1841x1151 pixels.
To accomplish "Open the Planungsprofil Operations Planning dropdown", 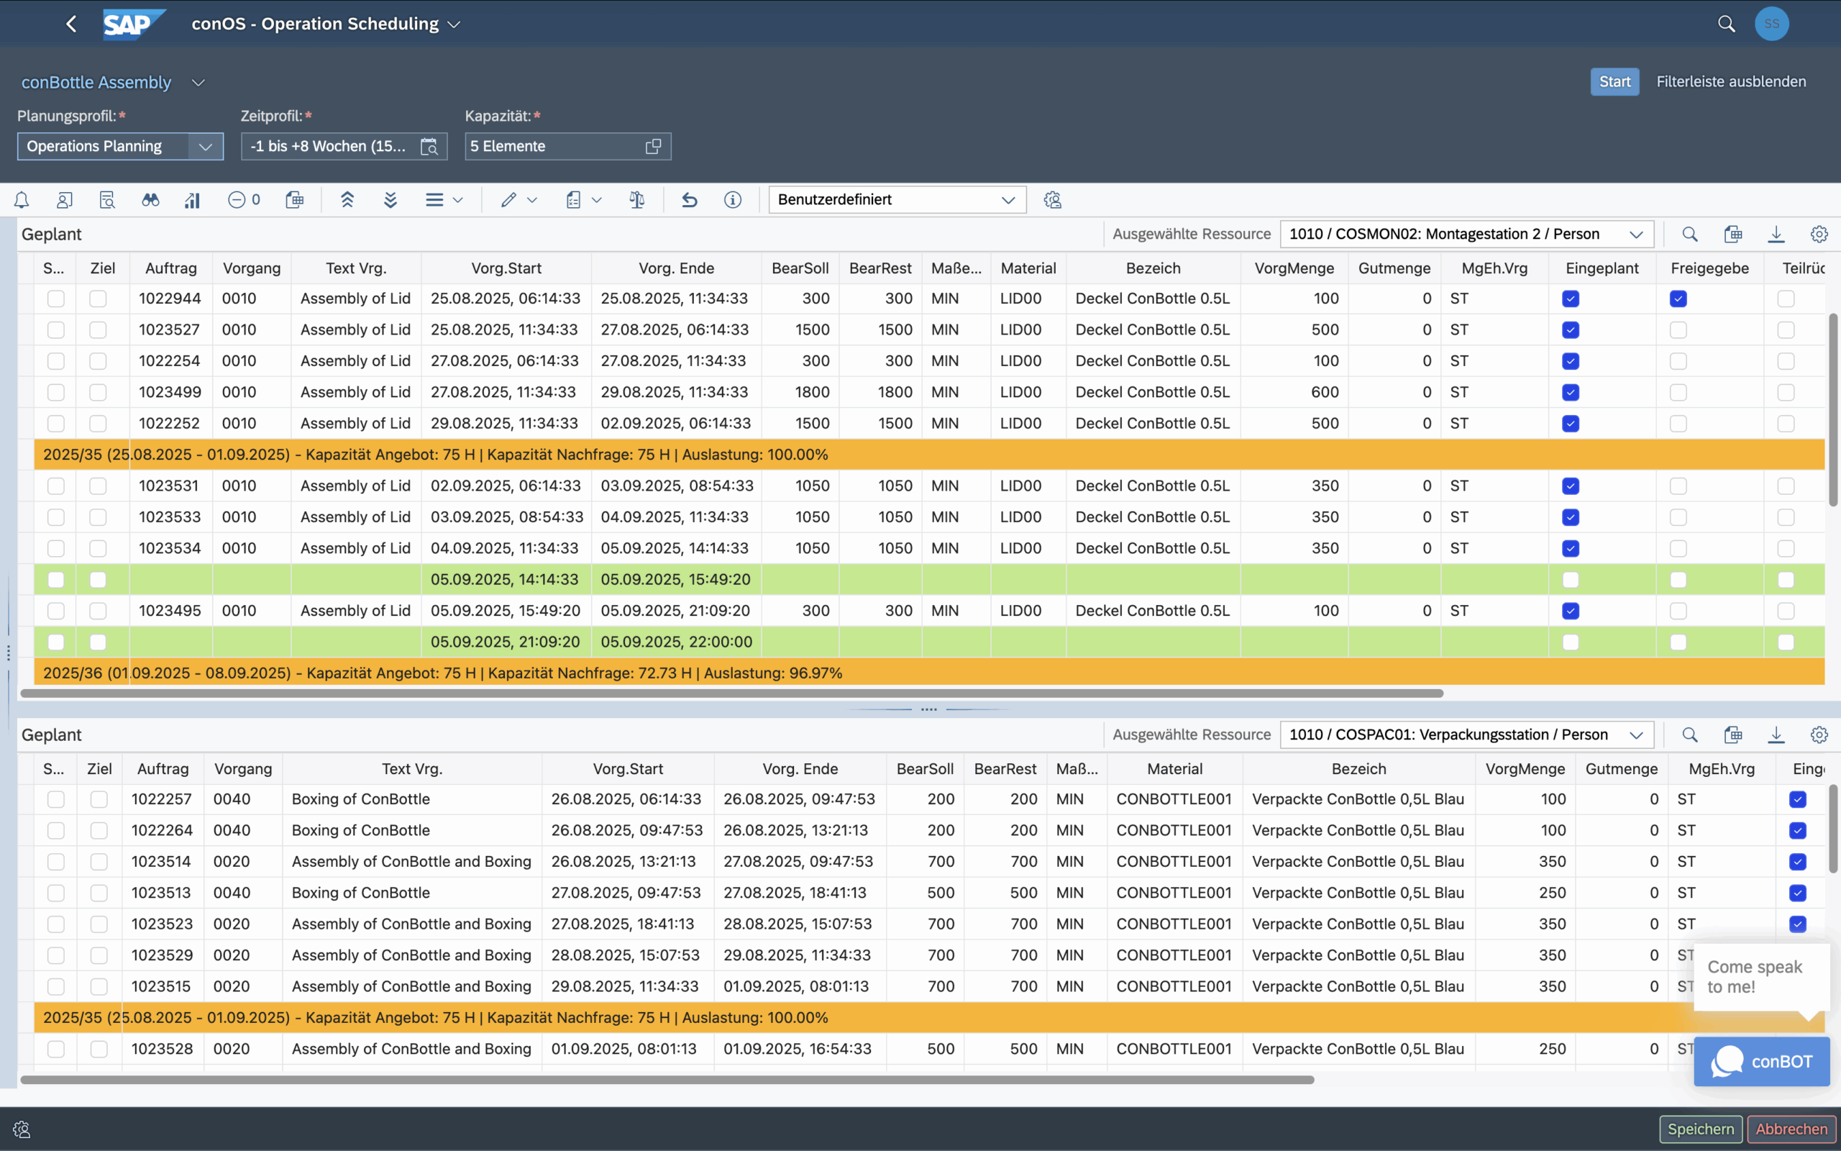I will pos(205,146).
